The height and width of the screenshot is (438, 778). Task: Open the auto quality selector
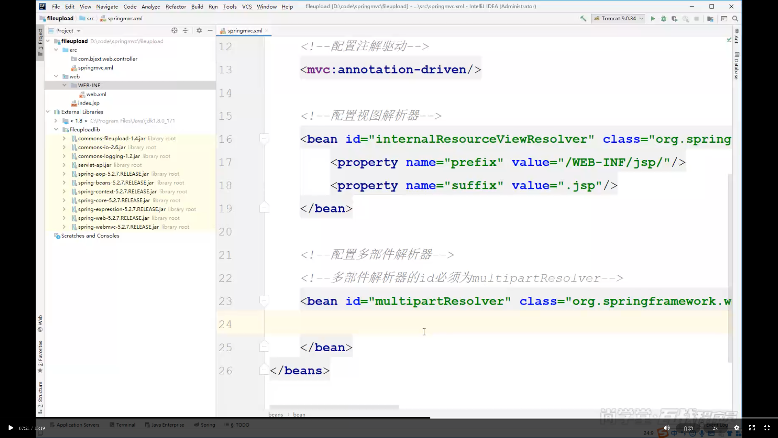tap(688, 428)
